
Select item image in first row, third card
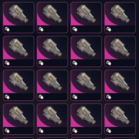coord(86,14)
